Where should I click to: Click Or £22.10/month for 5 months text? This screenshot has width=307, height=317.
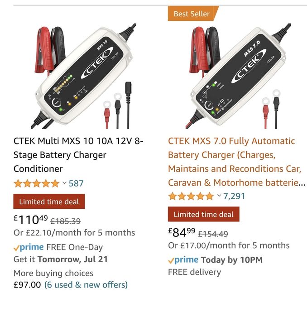(74, 233)
